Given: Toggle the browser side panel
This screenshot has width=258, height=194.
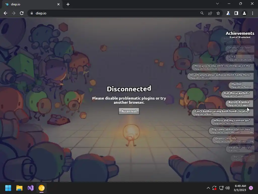Looking at the screenshot, I should pyautogui.click(x=236, y=13).
